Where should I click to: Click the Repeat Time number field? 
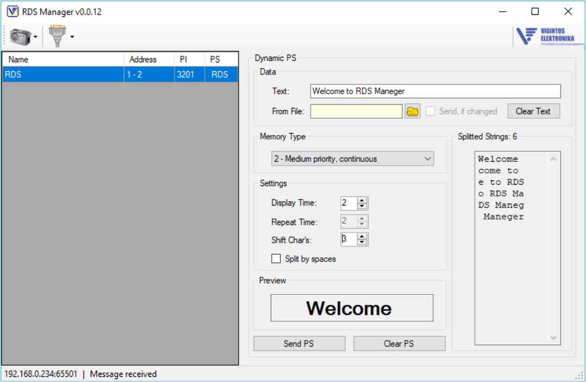coord(349,221)
